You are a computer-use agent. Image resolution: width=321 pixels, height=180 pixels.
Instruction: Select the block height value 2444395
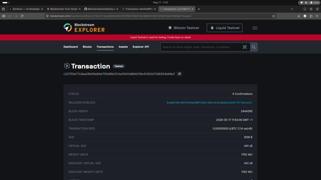(247, 111)
